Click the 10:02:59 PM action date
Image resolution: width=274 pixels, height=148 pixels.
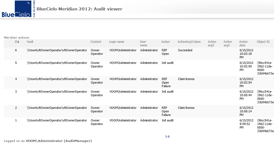coord(246,66)
